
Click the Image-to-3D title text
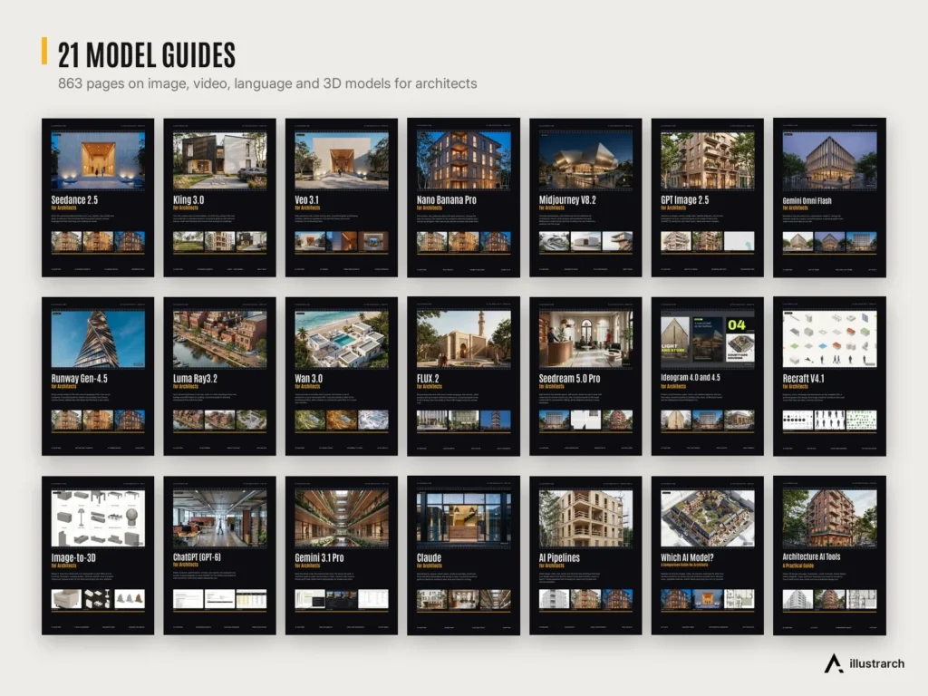click(x=73, y=557)
